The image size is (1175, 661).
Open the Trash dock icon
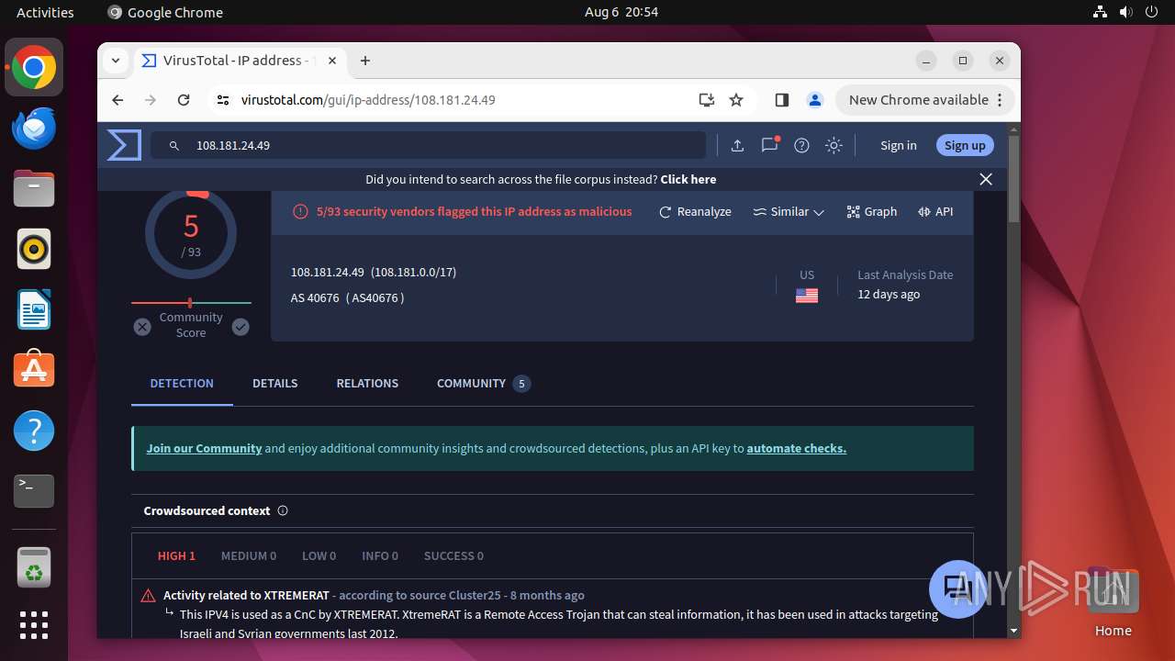[x=34, y=568]
